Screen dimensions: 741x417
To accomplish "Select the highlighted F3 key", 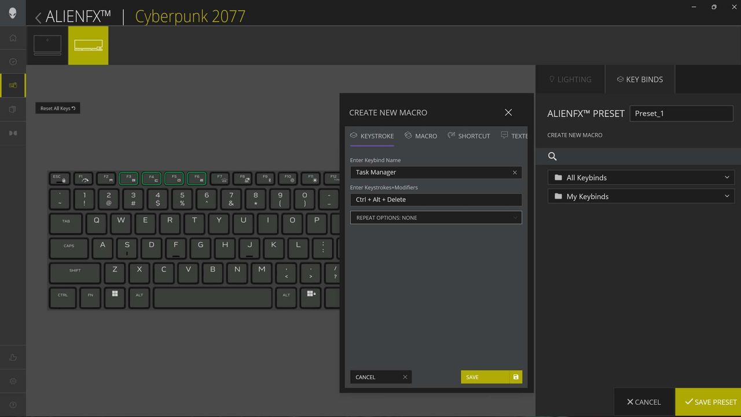I will coord(129,178).
